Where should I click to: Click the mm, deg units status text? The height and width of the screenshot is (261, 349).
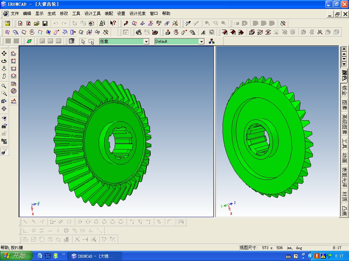294,248
